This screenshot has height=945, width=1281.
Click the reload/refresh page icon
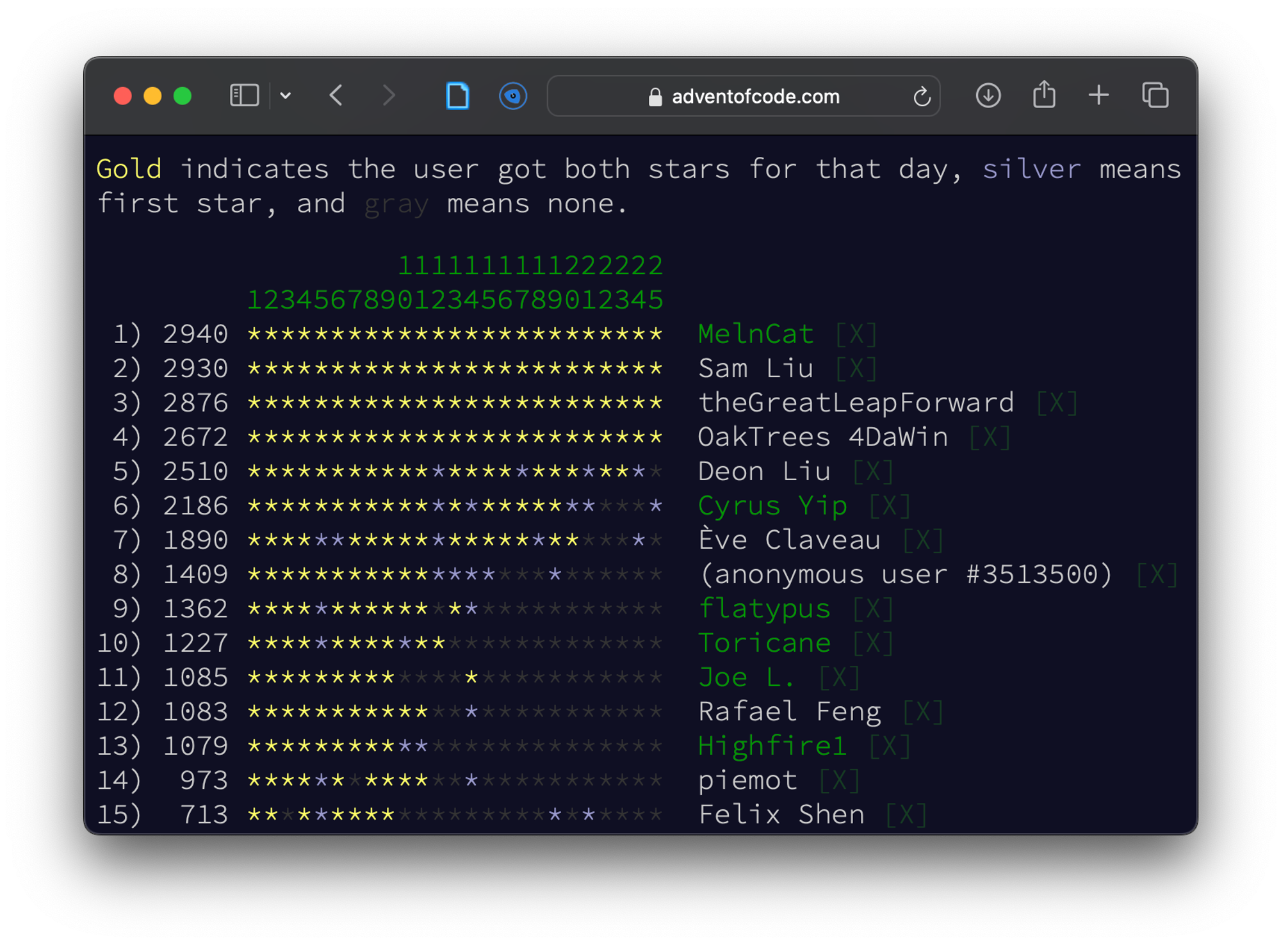pyautogui.click(x=921, y=97)
